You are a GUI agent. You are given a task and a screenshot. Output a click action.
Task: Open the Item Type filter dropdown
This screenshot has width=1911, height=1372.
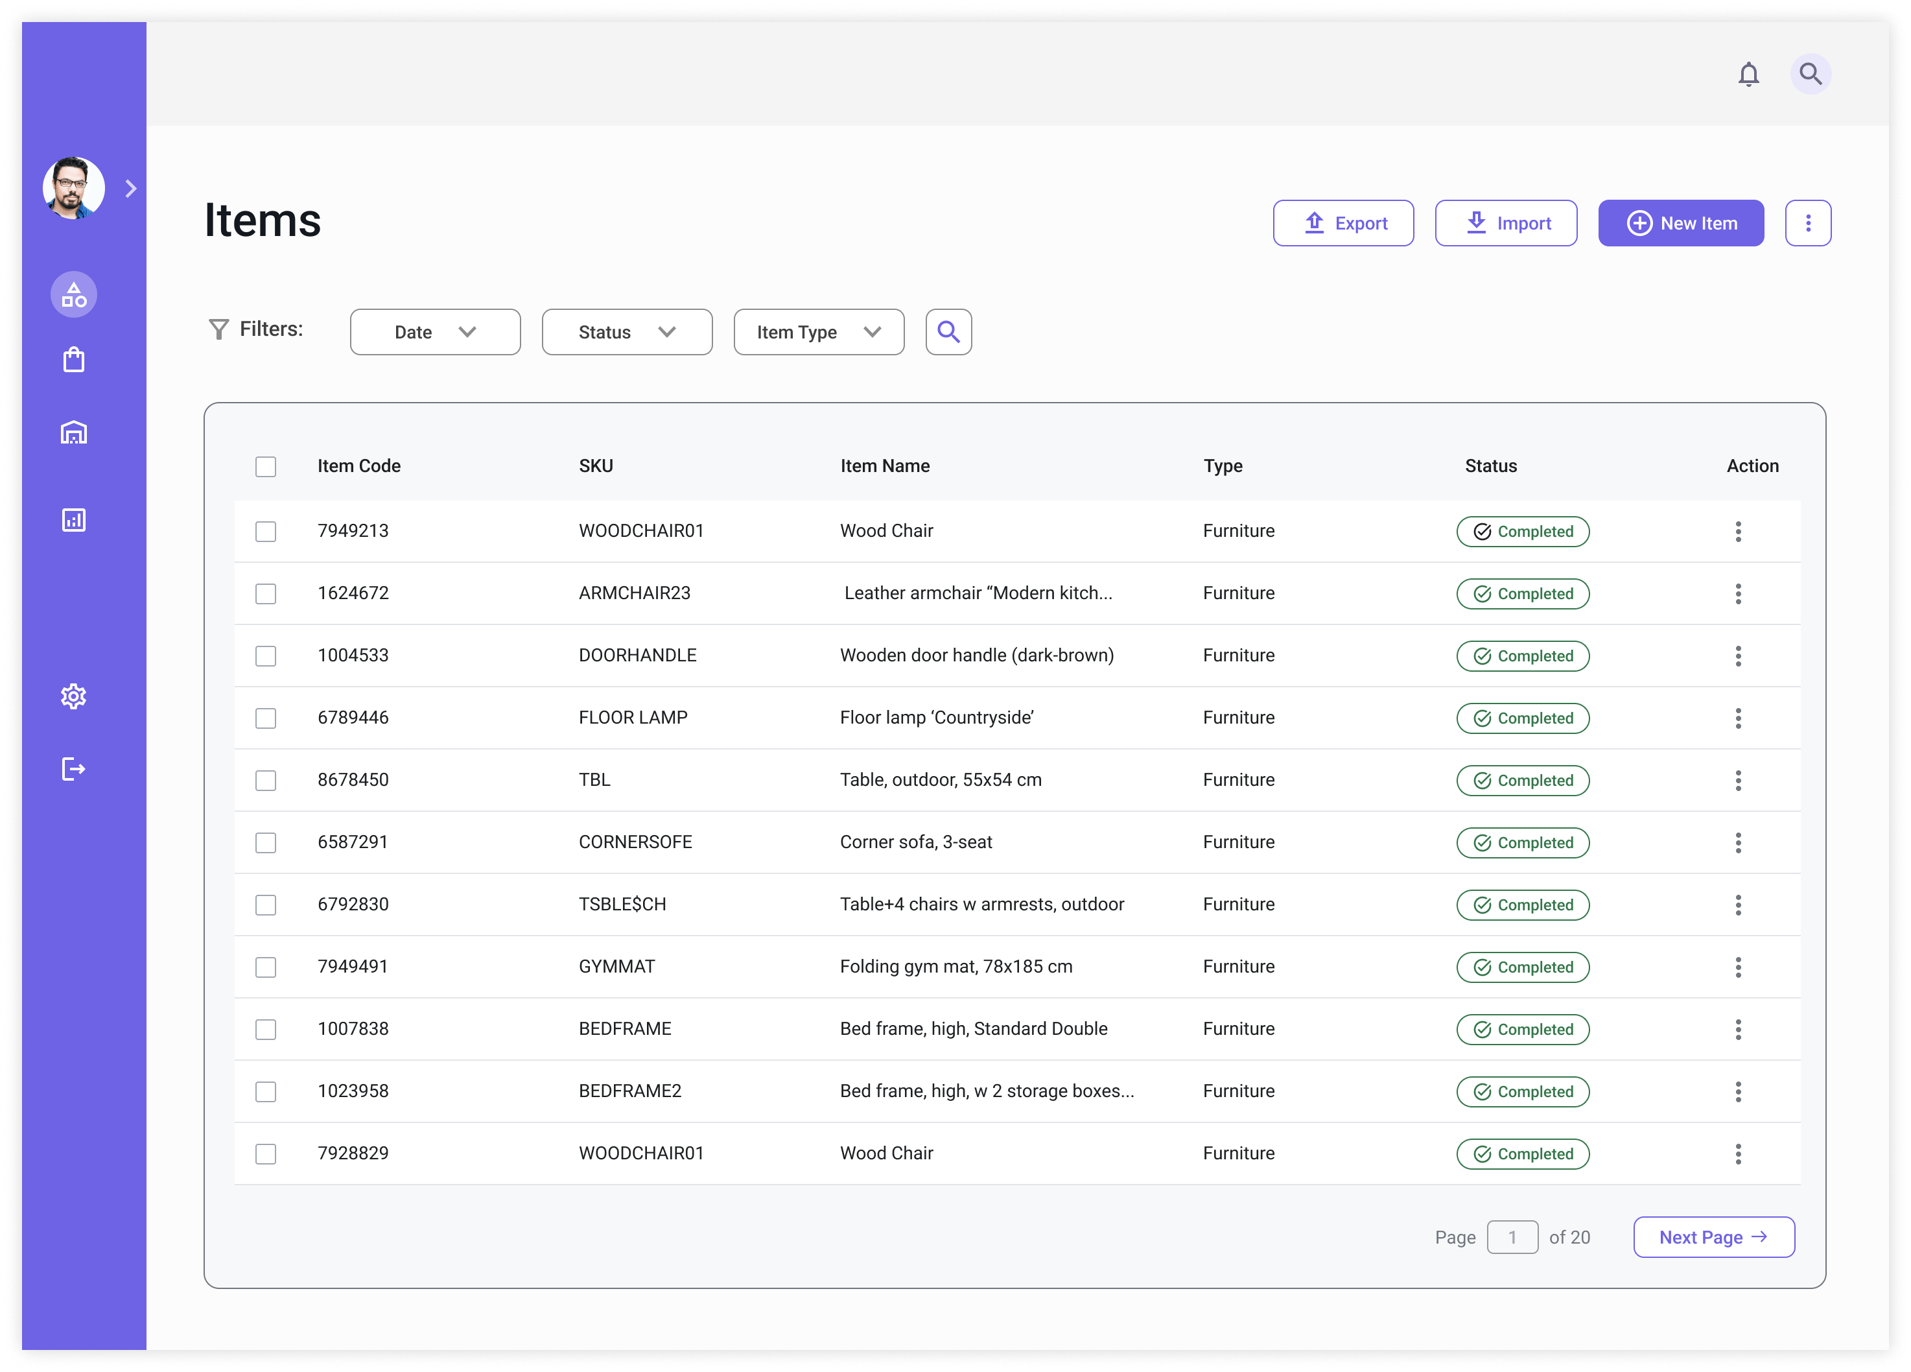click(x=818, y=332)
